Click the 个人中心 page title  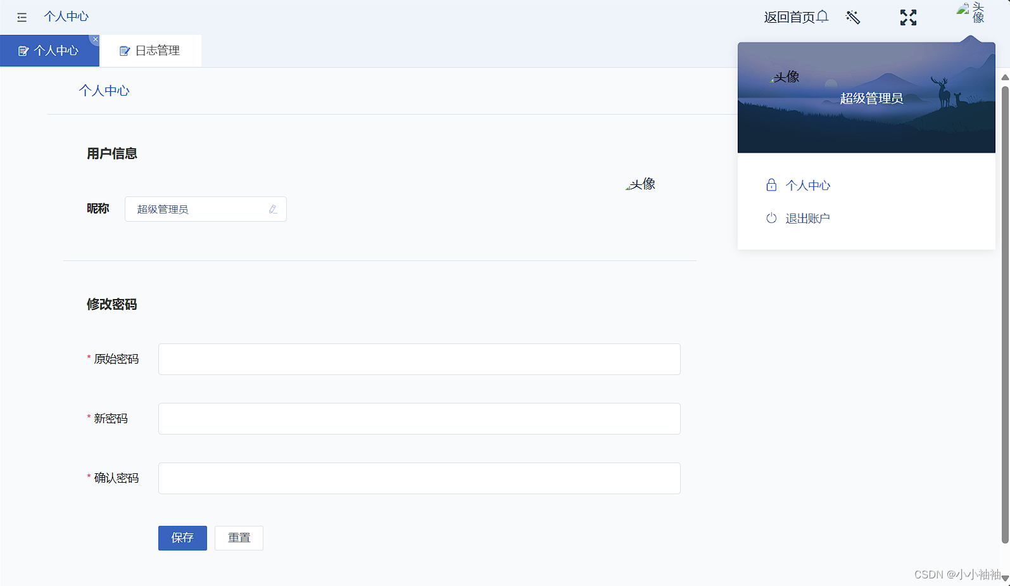pyautogui.click(x=104, y=91)
